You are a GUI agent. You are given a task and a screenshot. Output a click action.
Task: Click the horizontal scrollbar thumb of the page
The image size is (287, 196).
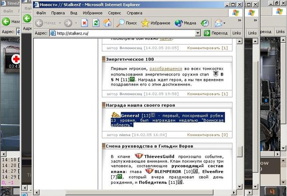click(x=140, y=193)
